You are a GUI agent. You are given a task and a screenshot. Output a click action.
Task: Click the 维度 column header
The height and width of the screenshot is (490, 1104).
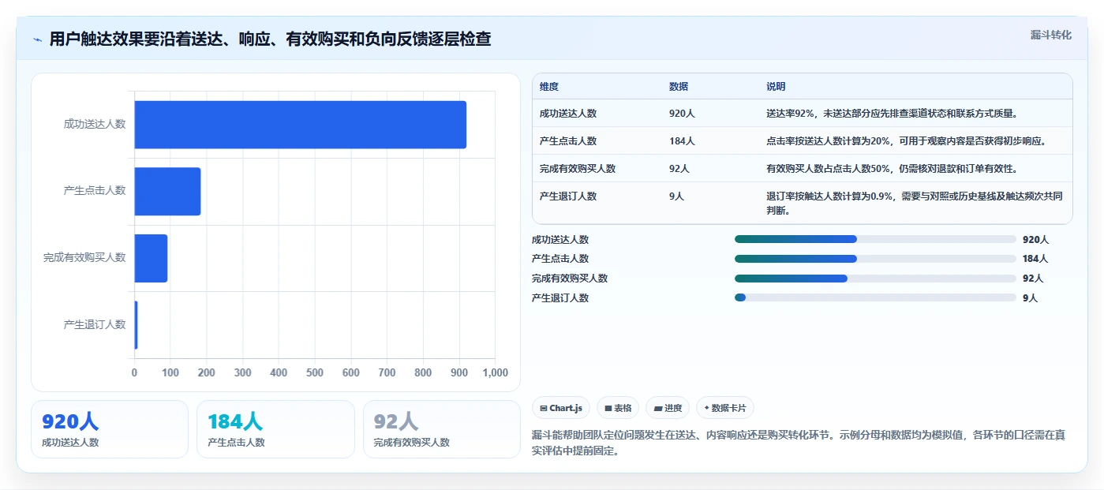point(549,87)
